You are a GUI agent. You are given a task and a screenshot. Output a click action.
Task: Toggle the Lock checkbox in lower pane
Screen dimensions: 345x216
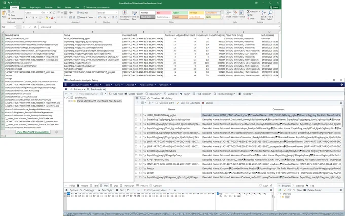(x=260, y=186)
